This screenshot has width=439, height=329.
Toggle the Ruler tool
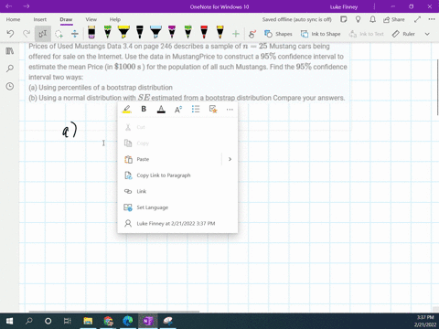(403, 34)
